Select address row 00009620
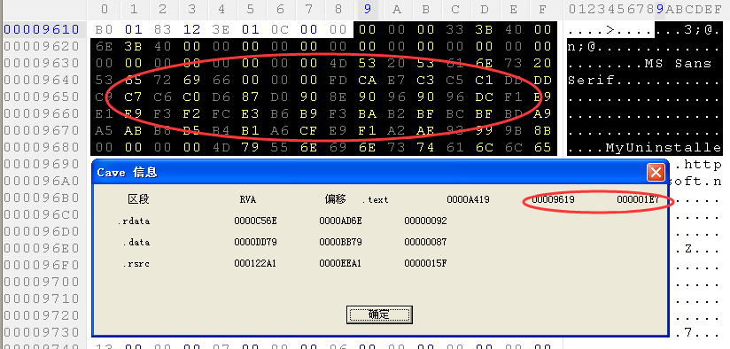 pyautogui.click(x=42, y=47)
